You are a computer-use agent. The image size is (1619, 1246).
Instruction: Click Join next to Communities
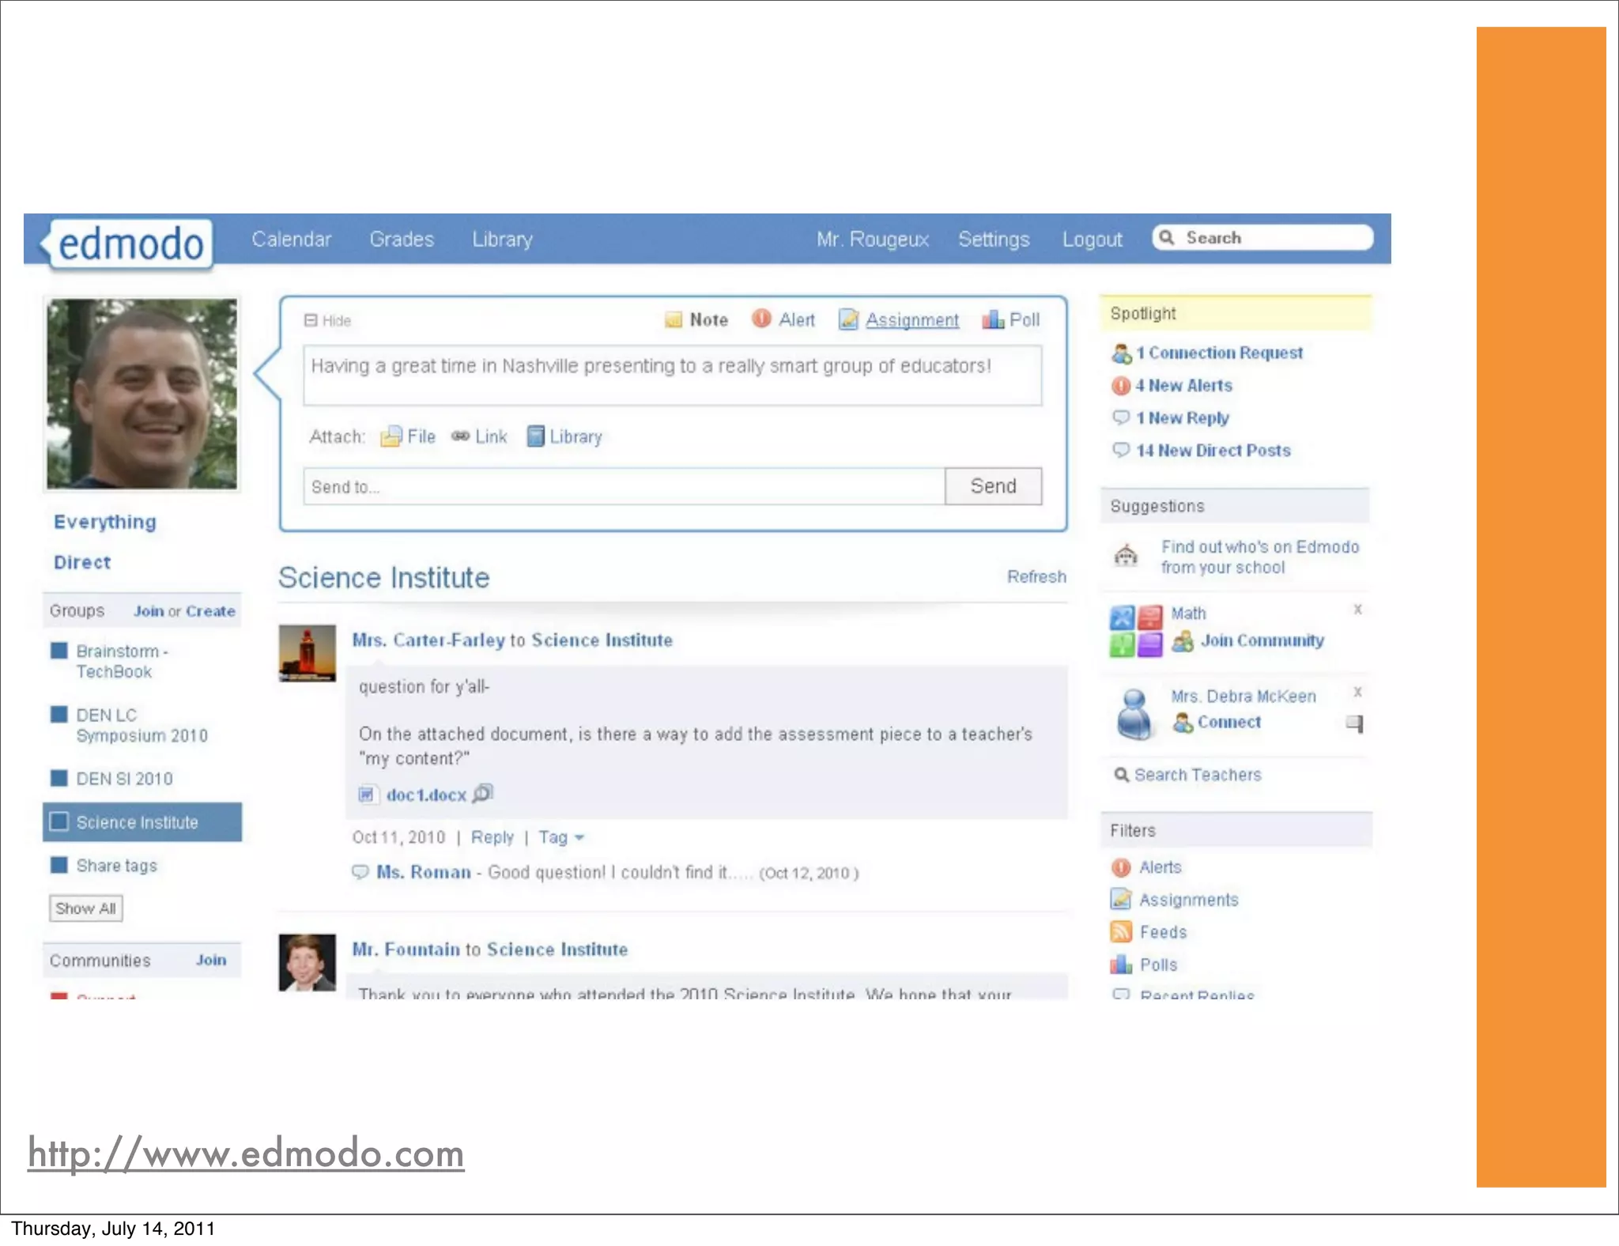click(x=211, y=960)
